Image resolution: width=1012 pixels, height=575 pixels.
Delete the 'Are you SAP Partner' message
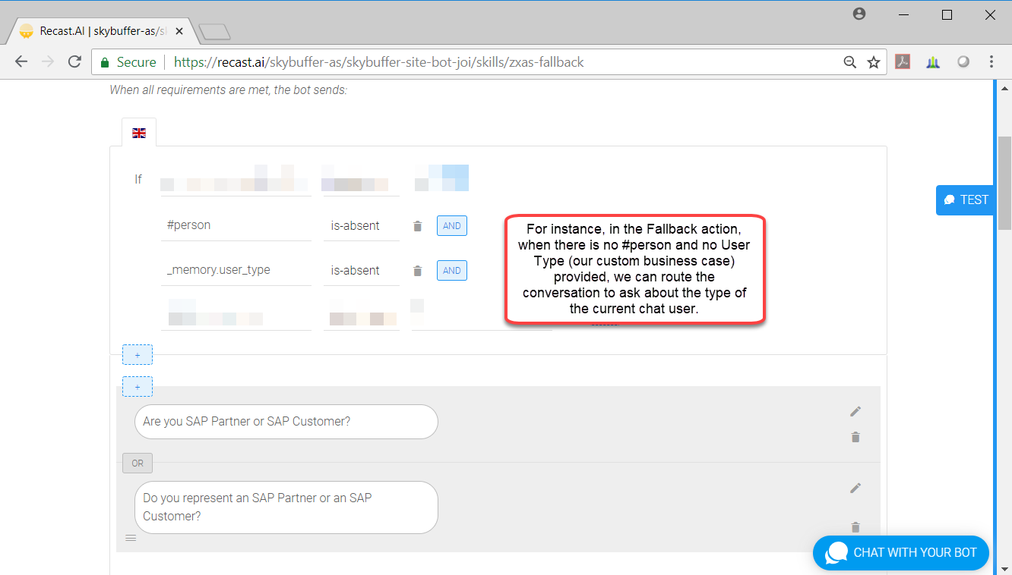click(855, 437)
